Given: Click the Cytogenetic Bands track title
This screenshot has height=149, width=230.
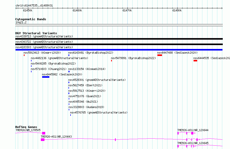Looking at the screenshot, I should [x=31, y=19].
